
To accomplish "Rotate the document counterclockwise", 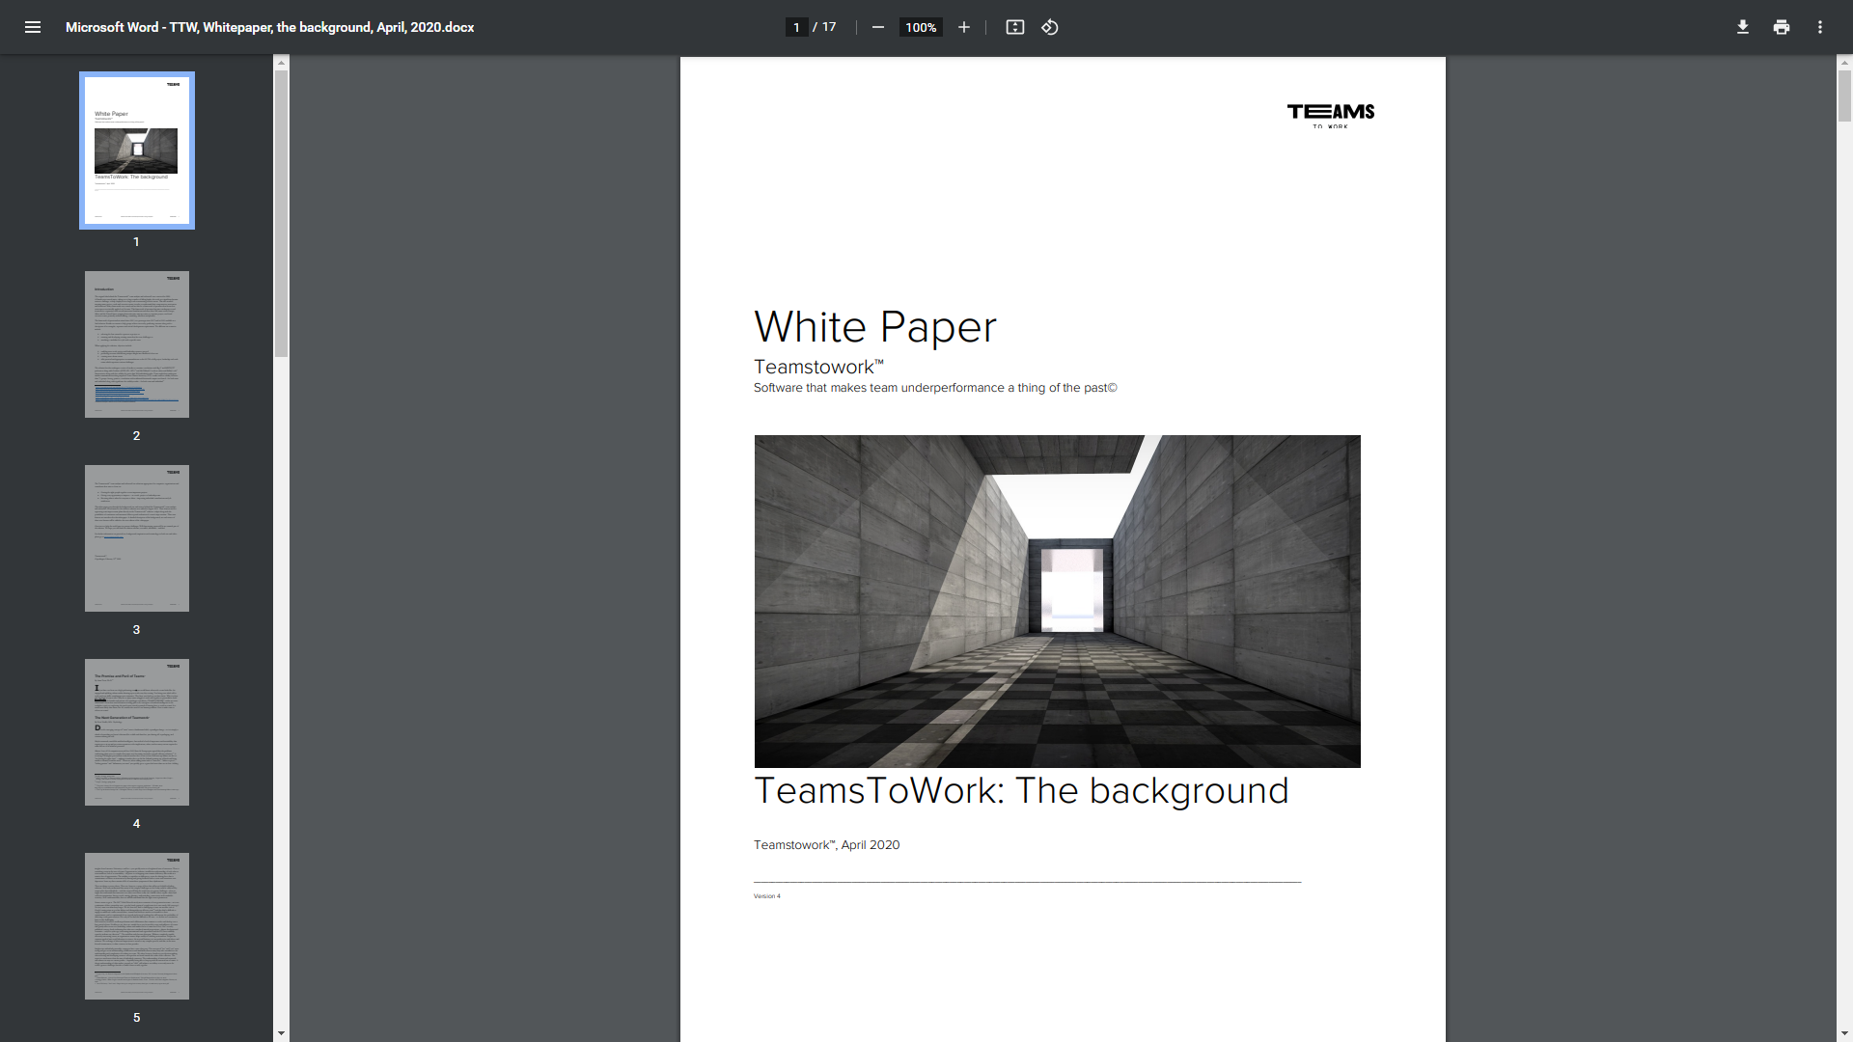I will click(1050, 27).
